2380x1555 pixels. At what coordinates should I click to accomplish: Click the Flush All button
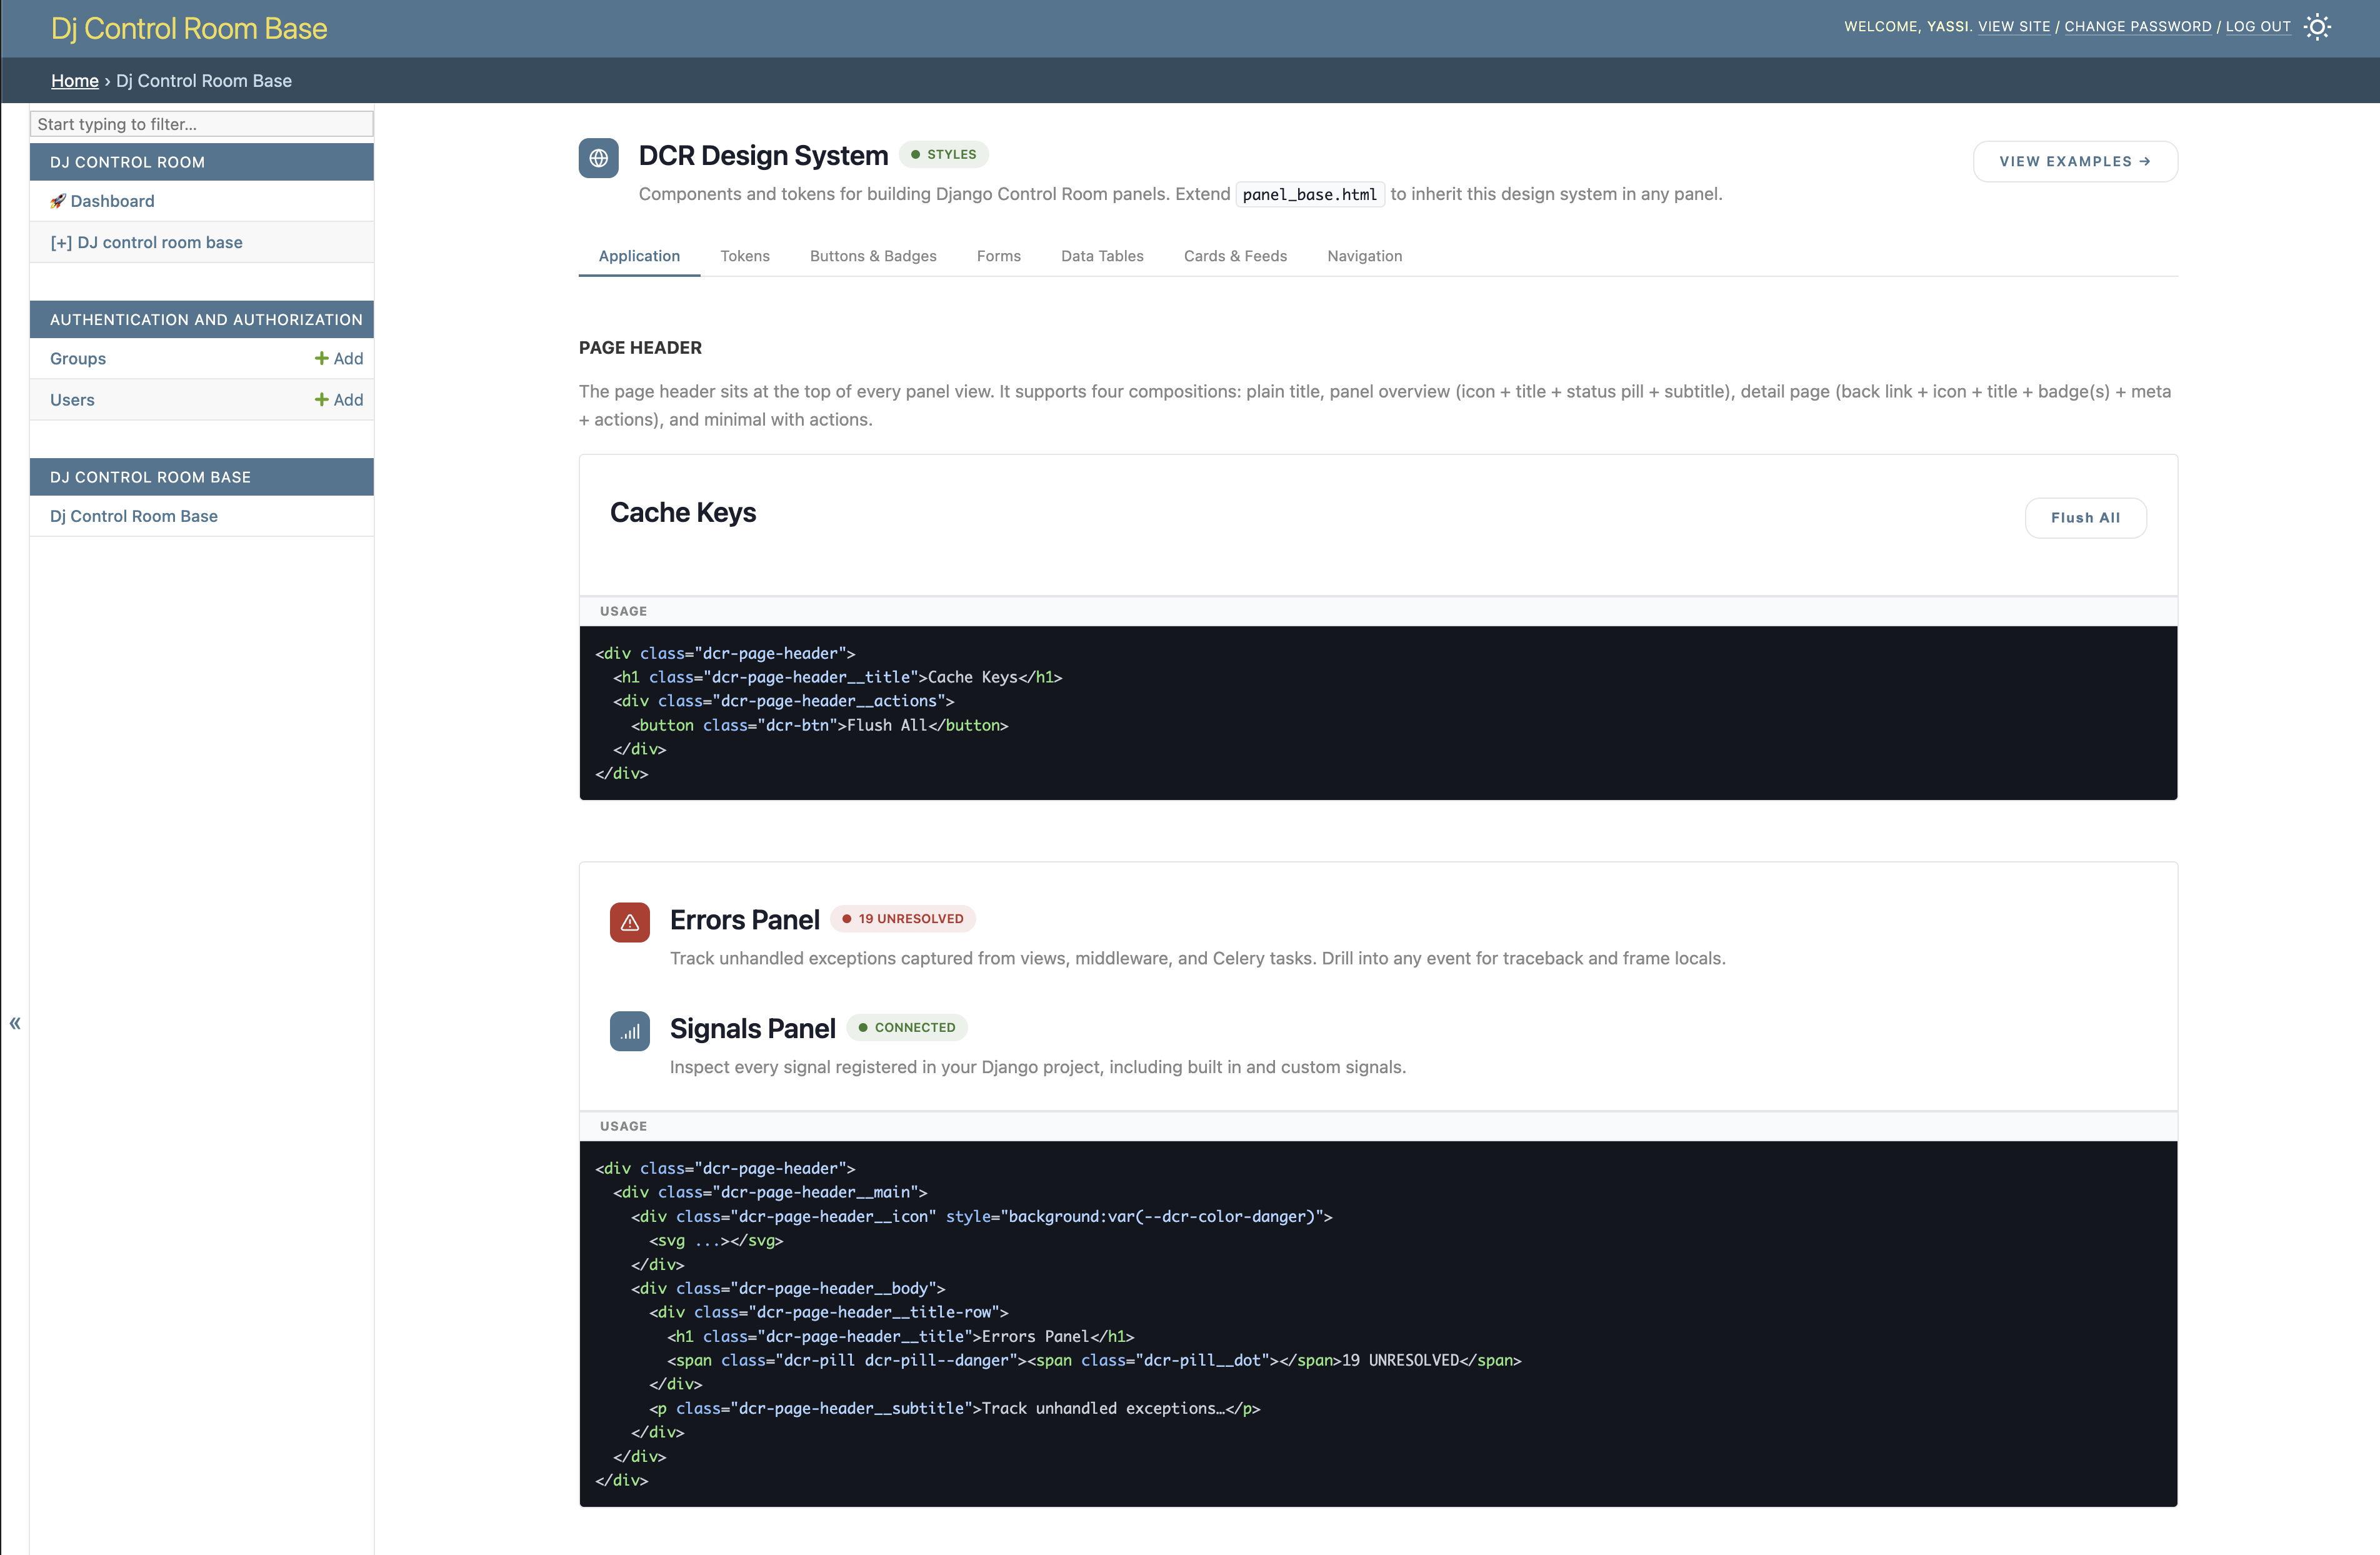2085,518
